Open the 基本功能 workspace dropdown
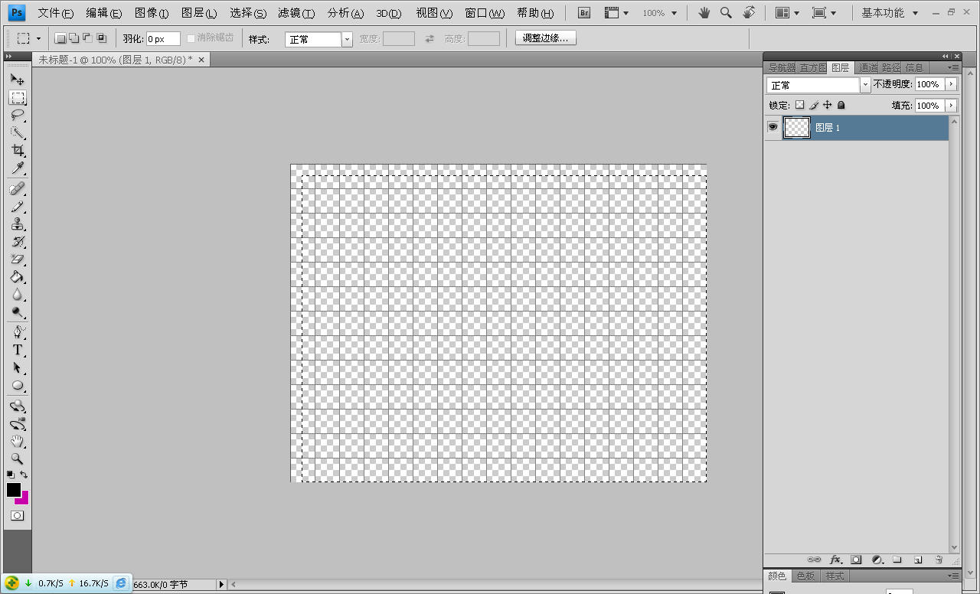Image resolution: width=980 pixels, height=594 pixels. pyautogui.click(x=890, y=13)
